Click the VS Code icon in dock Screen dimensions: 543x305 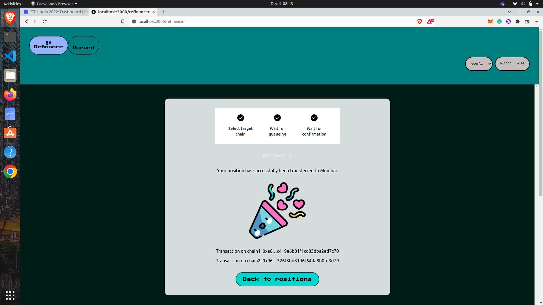(x=10, y=56)
